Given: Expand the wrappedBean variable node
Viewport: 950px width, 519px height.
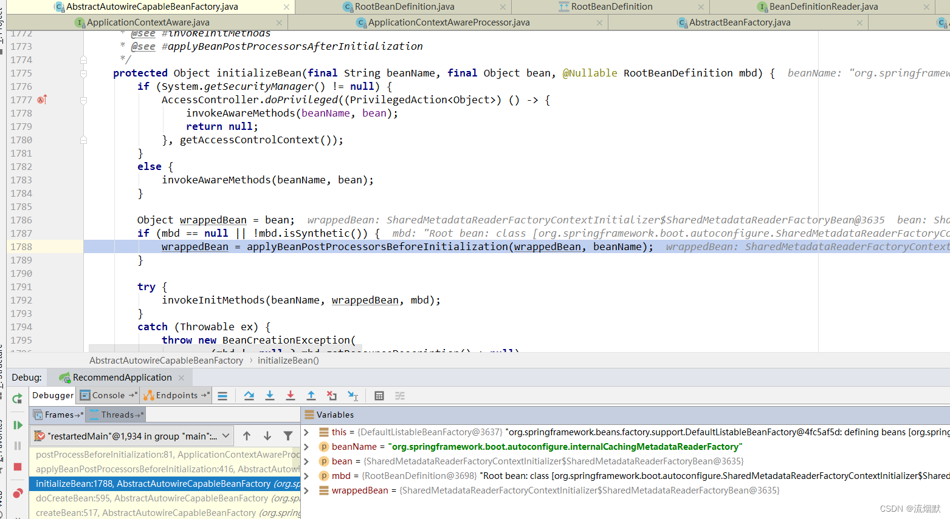Looking at the screenshot, I should pos(307,490).
